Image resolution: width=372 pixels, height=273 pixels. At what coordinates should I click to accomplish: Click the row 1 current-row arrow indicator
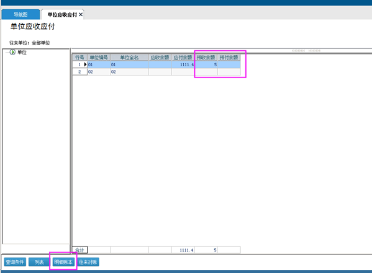85,64
